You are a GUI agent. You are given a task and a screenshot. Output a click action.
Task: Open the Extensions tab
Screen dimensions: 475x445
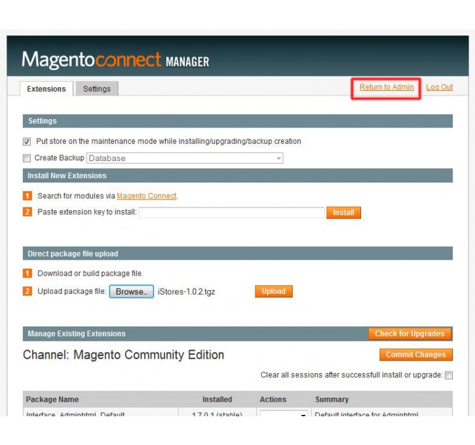point(47,88)
